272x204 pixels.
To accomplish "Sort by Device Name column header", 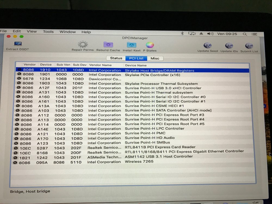I will [136, 65].
